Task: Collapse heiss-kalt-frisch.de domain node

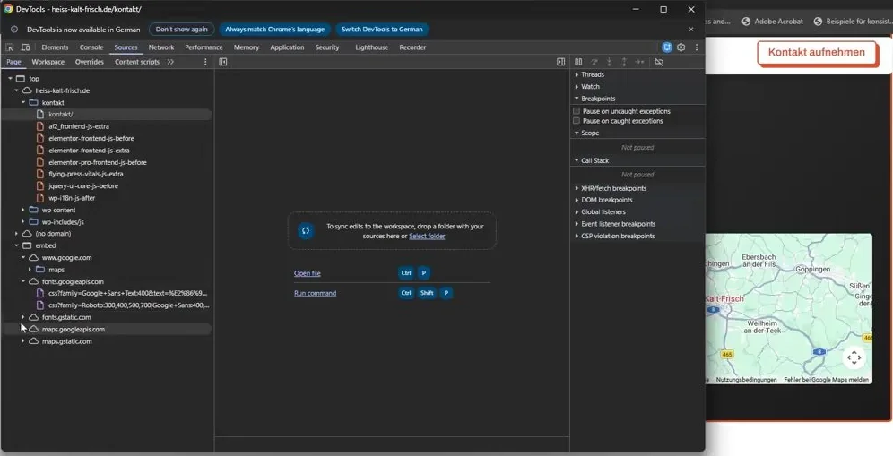Action: pos(16,90)
